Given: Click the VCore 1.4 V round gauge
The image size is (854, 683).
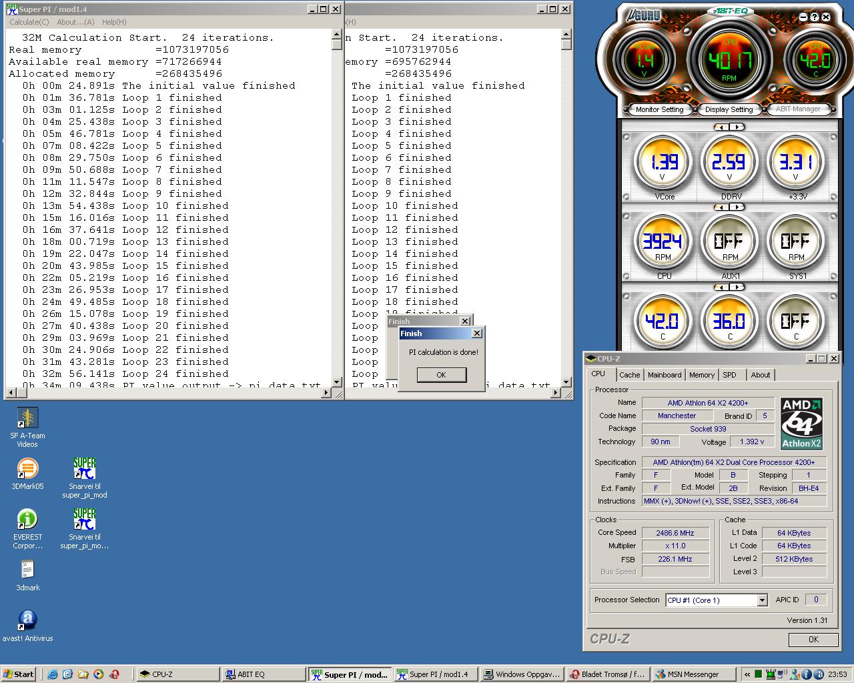Looking at the screenshot, I should [645, 61].
